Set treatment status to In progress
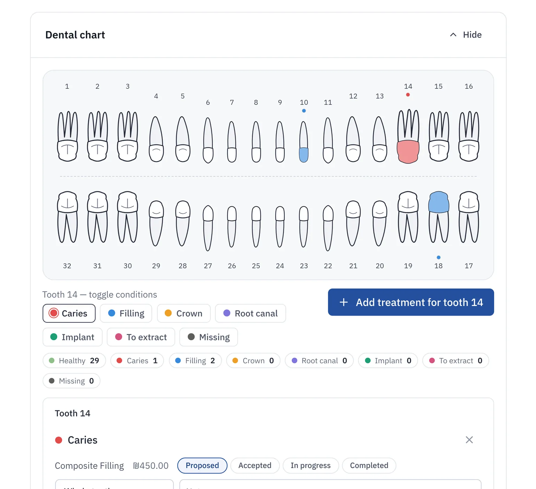 coord(311,466)
